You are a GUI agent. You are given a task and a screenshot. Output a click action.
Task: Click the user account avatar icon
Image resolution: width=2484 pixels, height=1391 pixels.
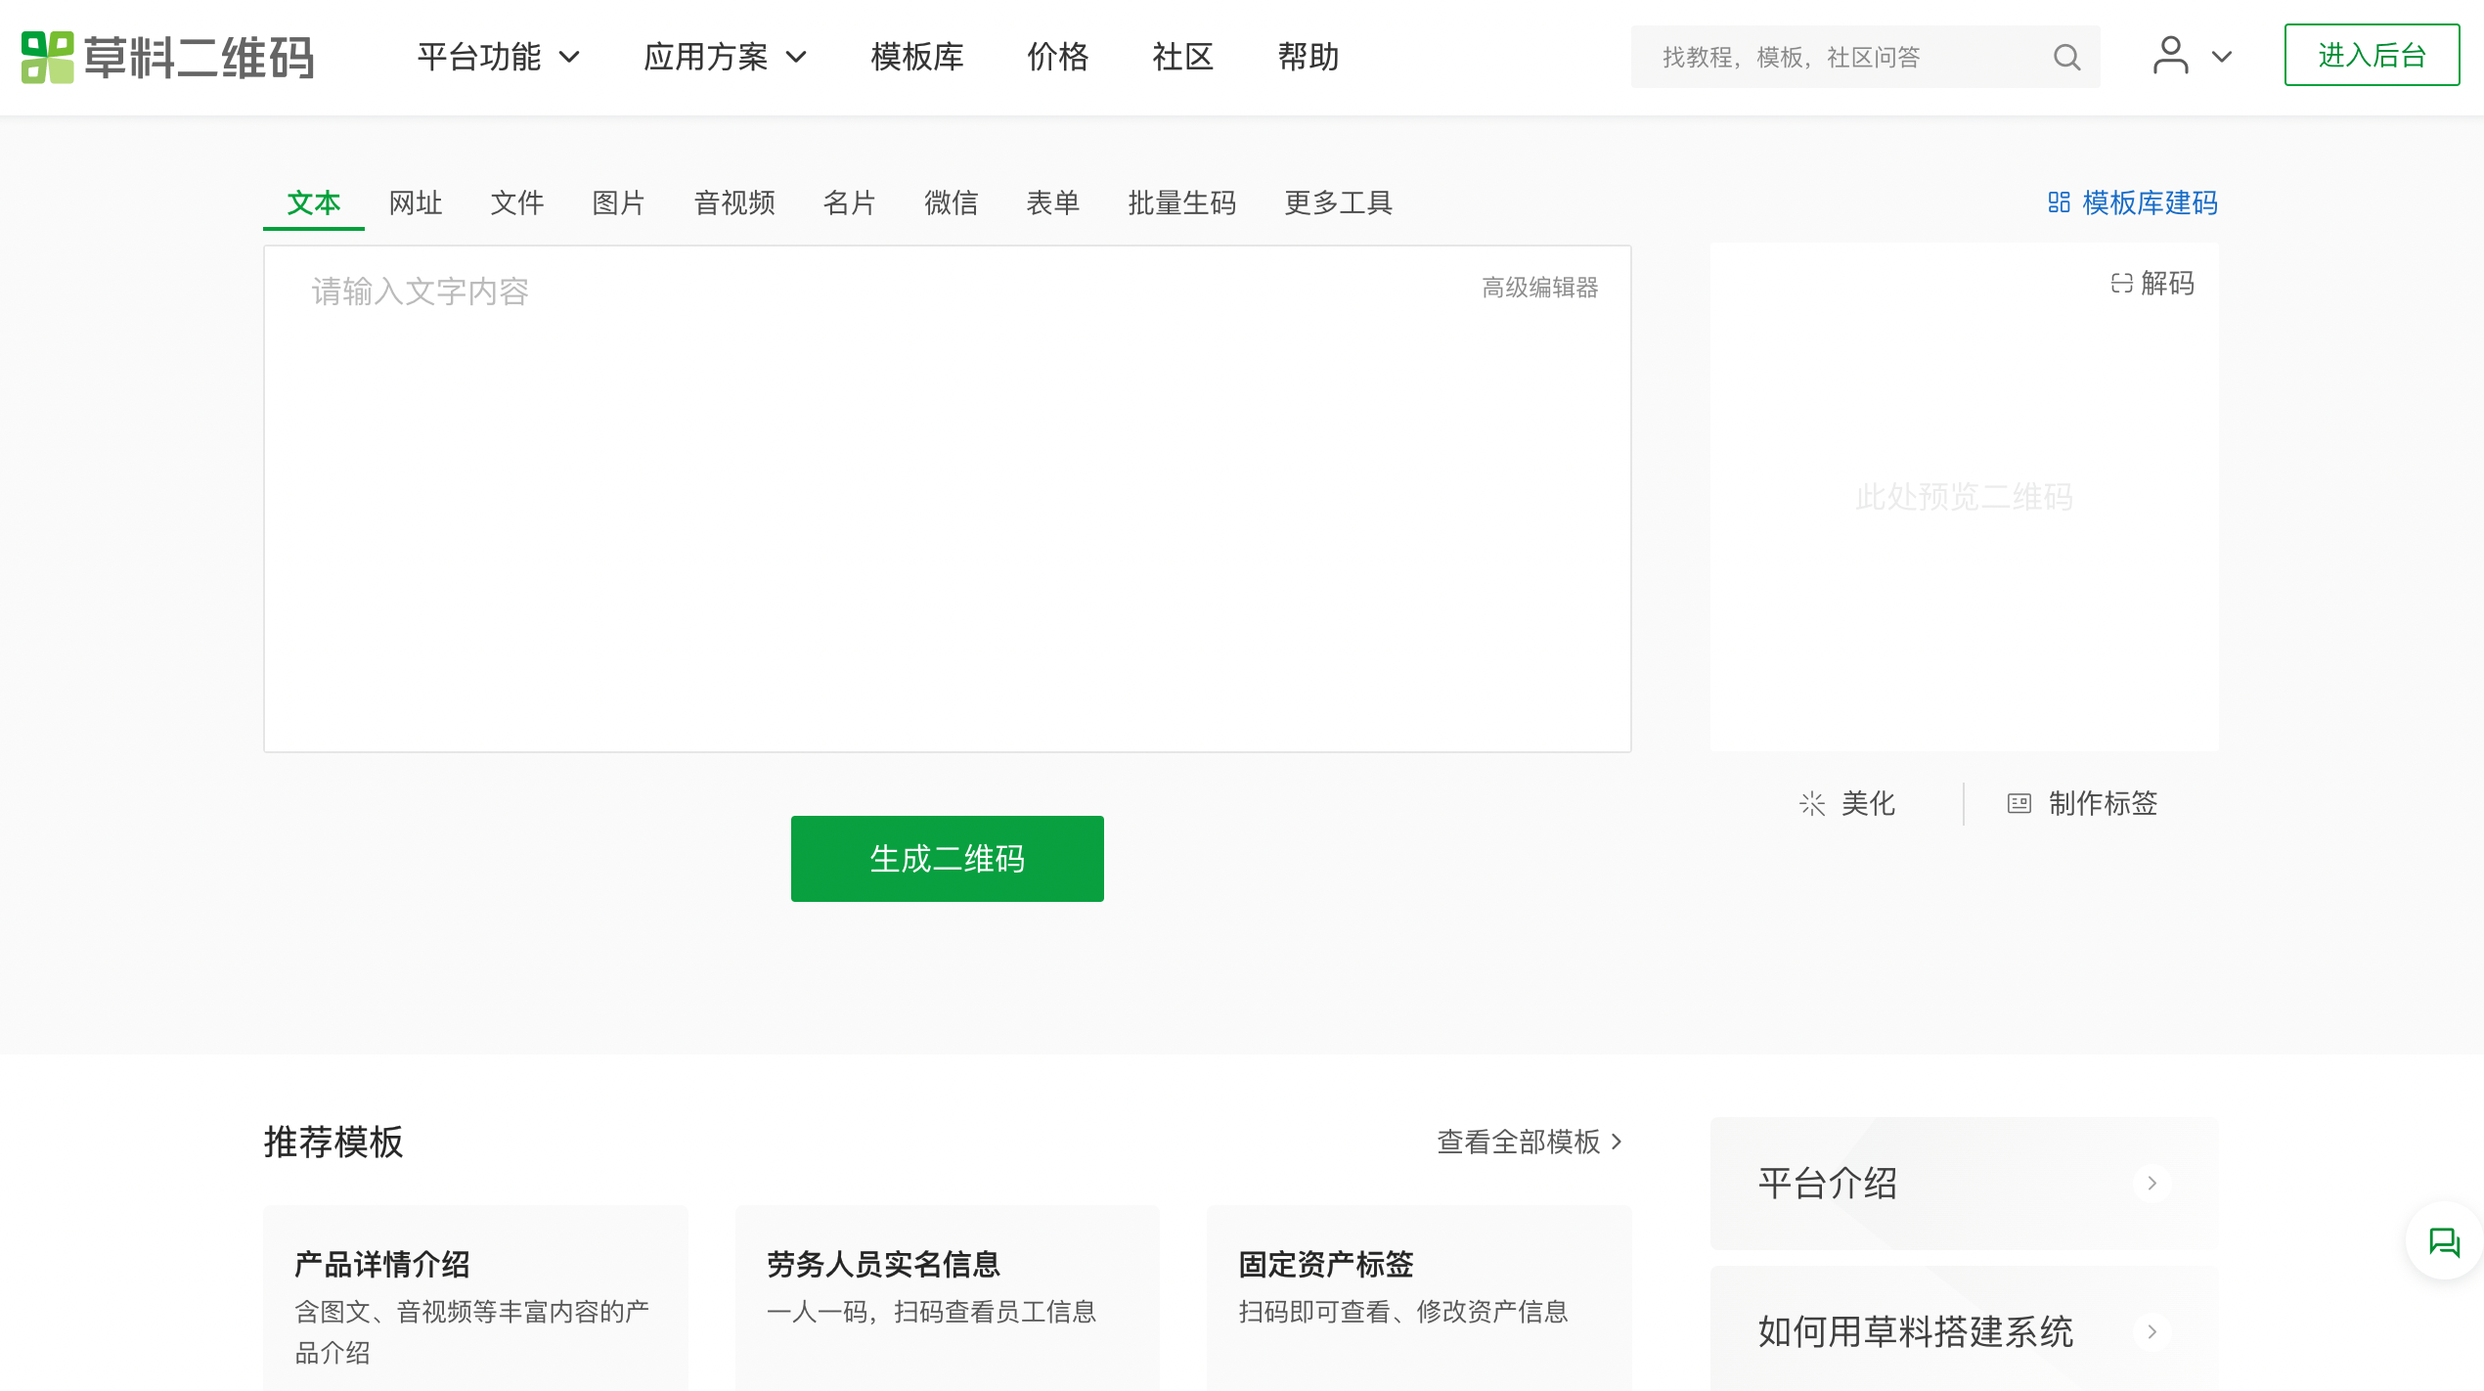2170,56
